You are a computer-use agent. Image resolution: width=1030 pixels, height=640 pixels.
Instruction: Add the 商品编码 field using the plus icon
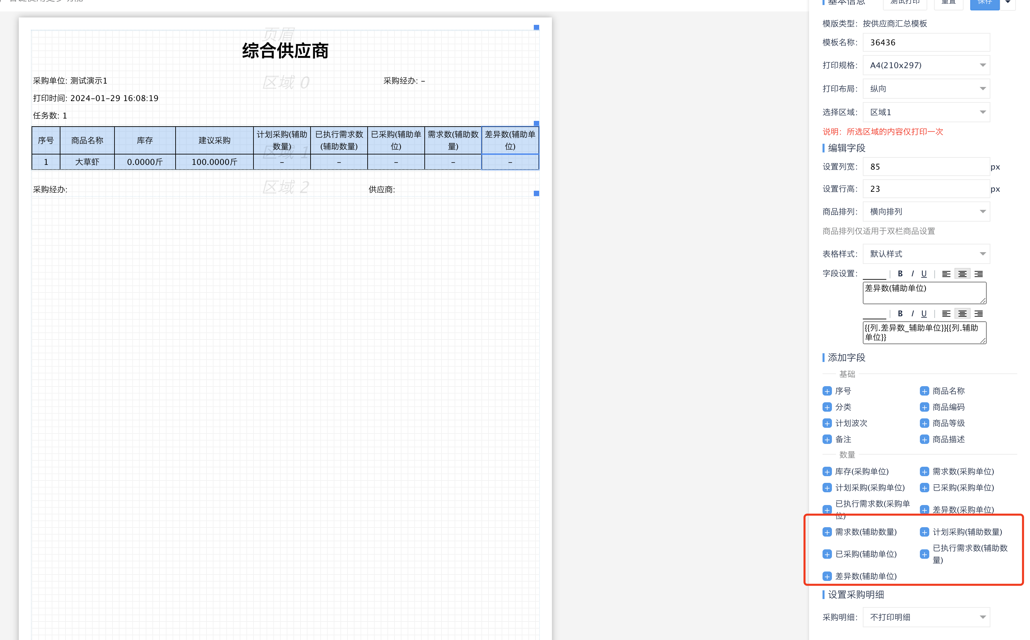[x=924, y=407]
